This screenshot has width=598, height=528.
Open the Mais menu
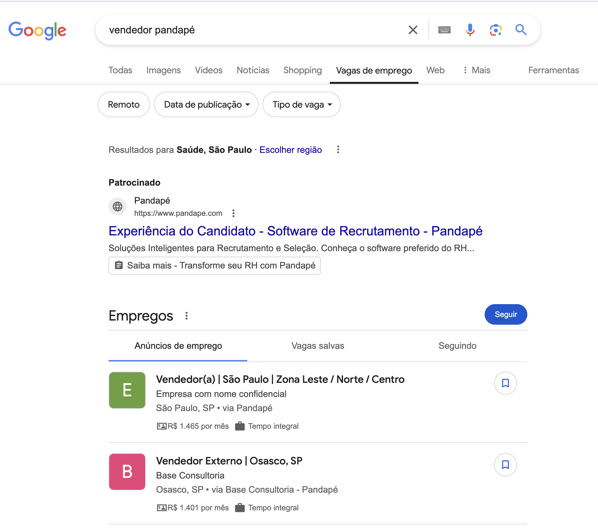point(477,70)
